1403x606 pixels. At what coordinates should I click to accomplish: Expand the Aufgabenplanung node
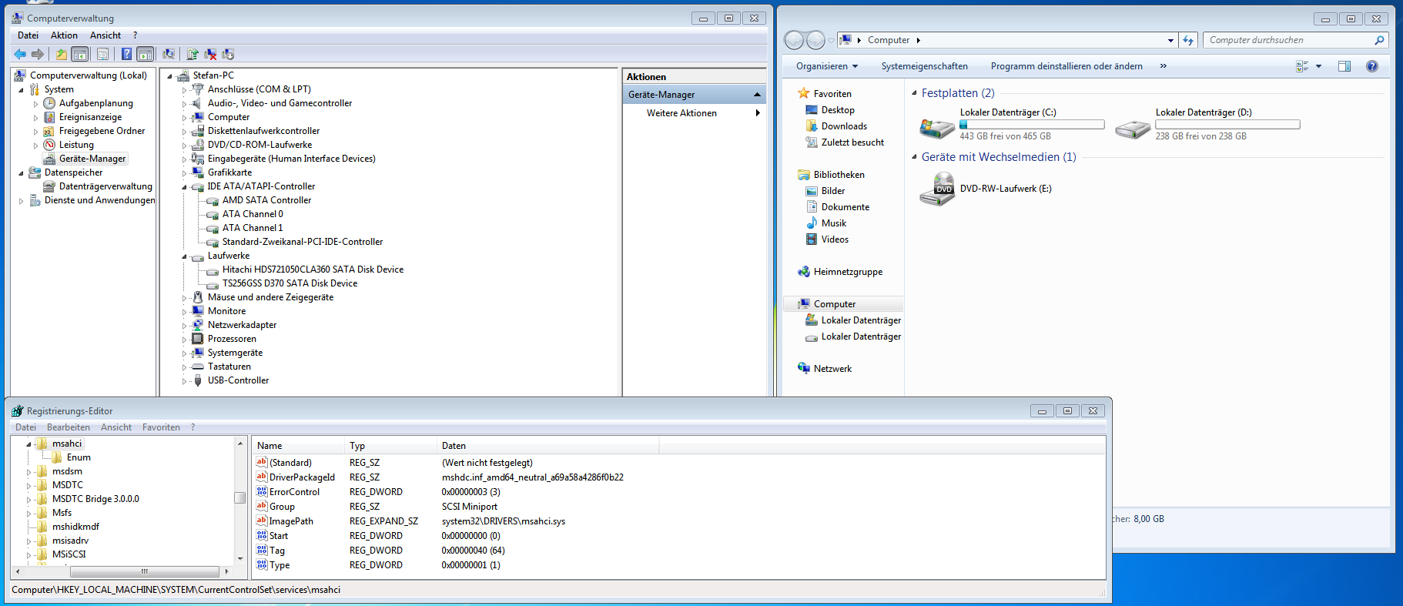point(35,104)
